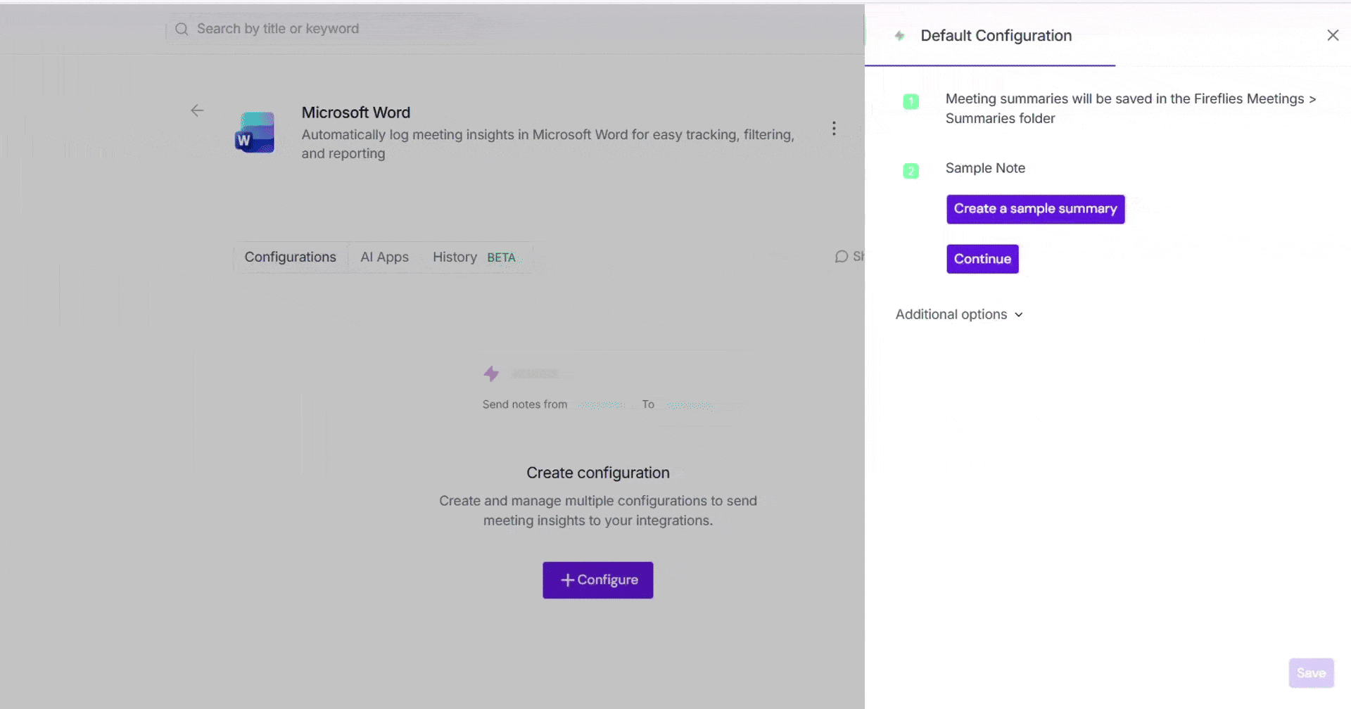Click the source field after Send notes from
The image size is (1351, 709).
602,404
